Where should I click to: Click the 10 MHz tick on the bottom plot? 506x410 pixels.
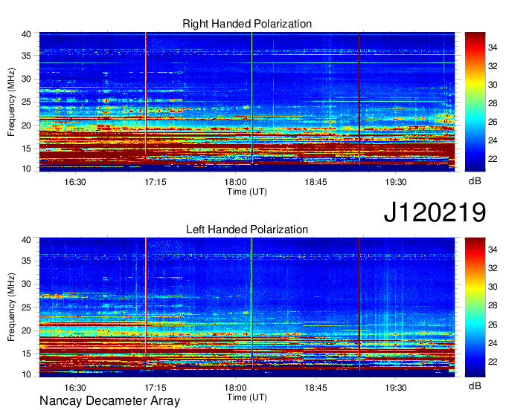[x=26, y=374]
